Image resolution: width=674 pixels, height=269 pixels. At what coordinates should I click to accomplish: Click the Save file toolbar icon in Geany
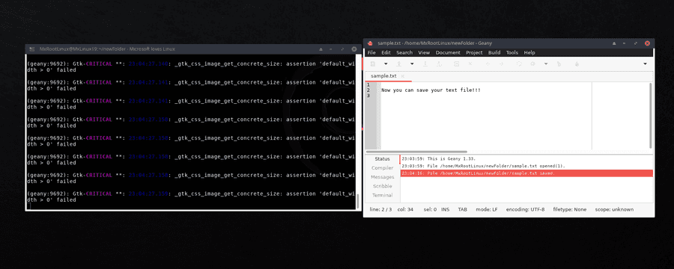click(425, 64)
